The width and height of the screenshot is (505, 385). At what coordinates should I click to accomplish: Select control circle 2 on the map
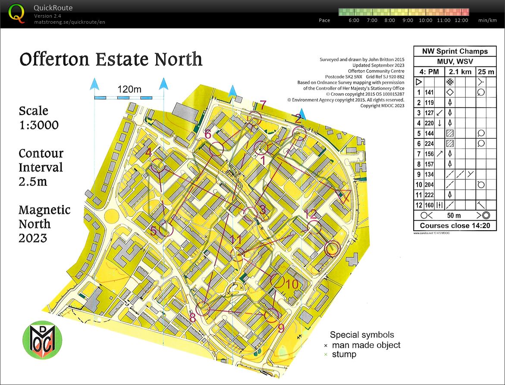(x=299, y=133)
